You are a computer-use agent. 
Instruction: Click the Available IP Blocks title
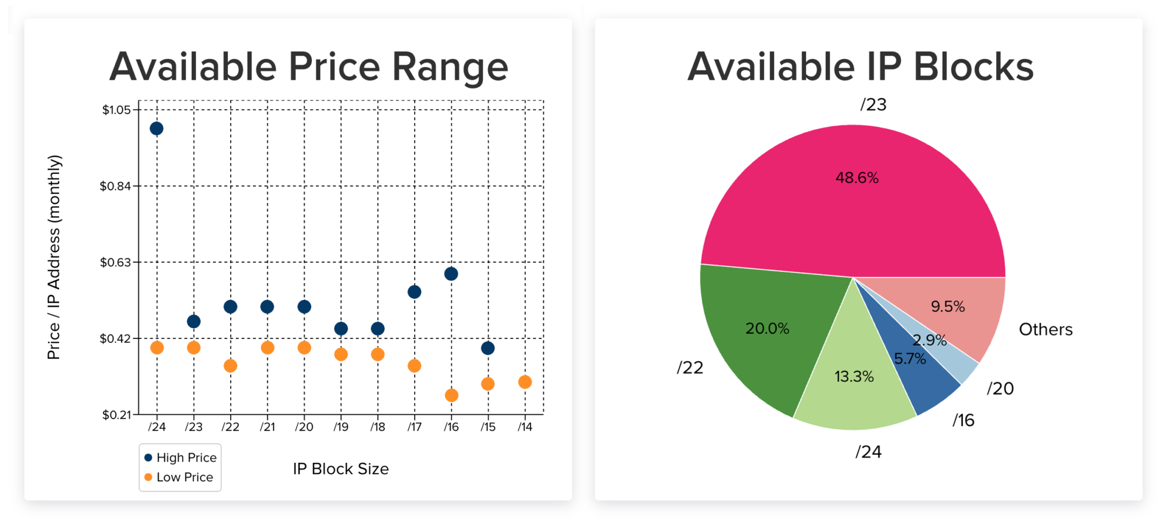pos(860,67)
